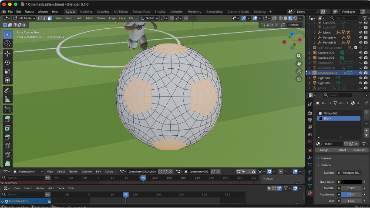Click the viewport zoom magnifier icon
The image size is (370, 208).
(x=299, y=56)
